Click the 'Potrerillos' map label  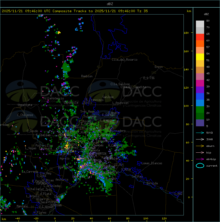[x=44, y=146]
